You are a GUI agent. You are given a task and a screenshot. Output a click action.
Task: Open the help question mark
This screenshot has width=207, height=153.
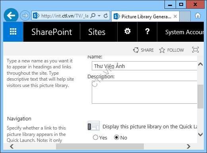coord(147,31)
